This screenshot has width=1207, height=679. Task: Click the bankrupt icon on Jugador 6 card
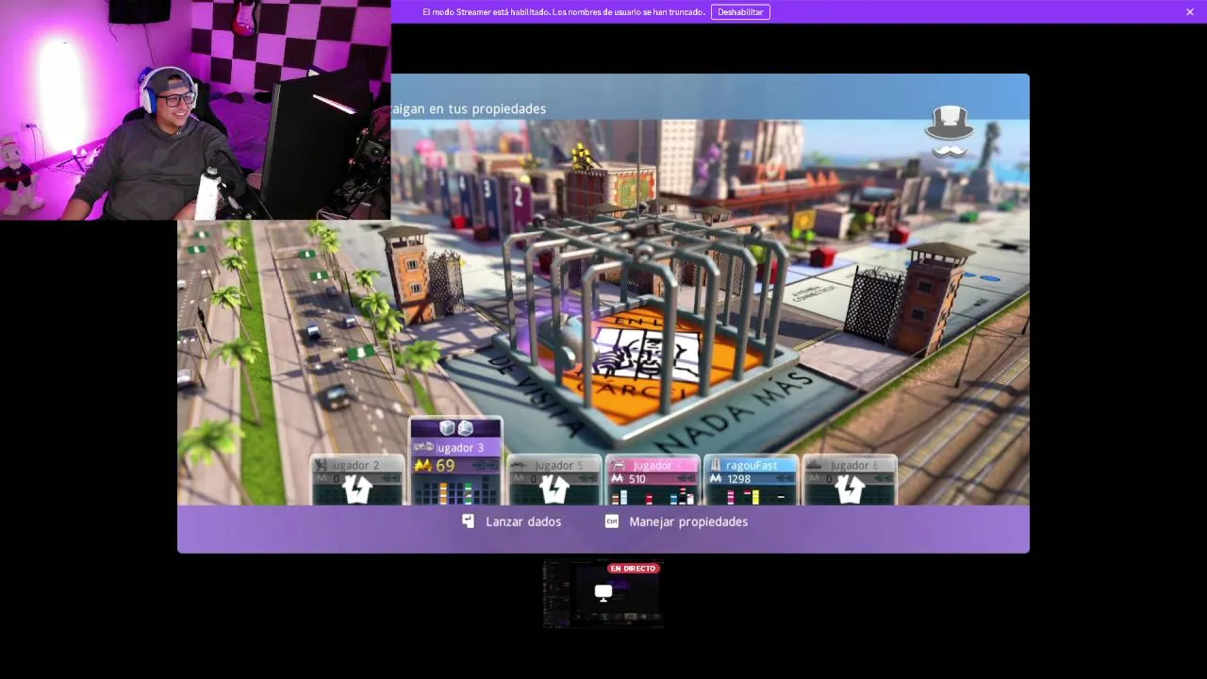pyautogui.click(x=849, y=489)
